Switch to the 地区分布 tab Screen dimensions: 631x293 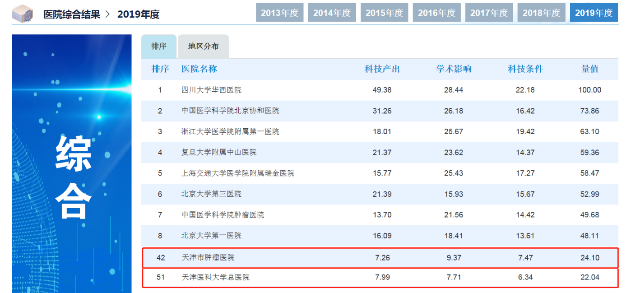click(x=204, y=47)
